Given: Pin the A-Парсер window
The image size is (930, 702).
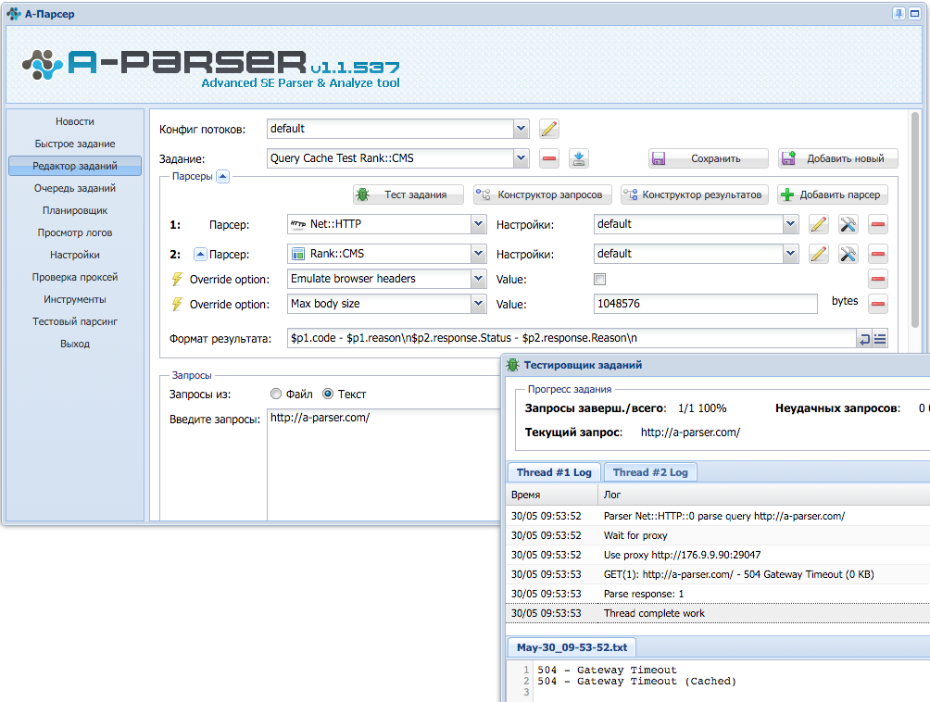Looking at the screenshot, I should [899, 13].
